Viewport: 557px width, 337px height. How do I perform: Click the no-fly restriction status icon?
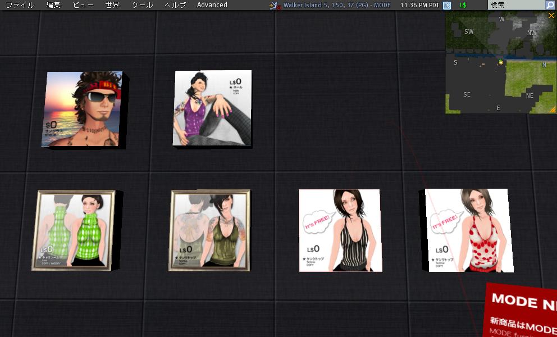[x=275, y=5]
